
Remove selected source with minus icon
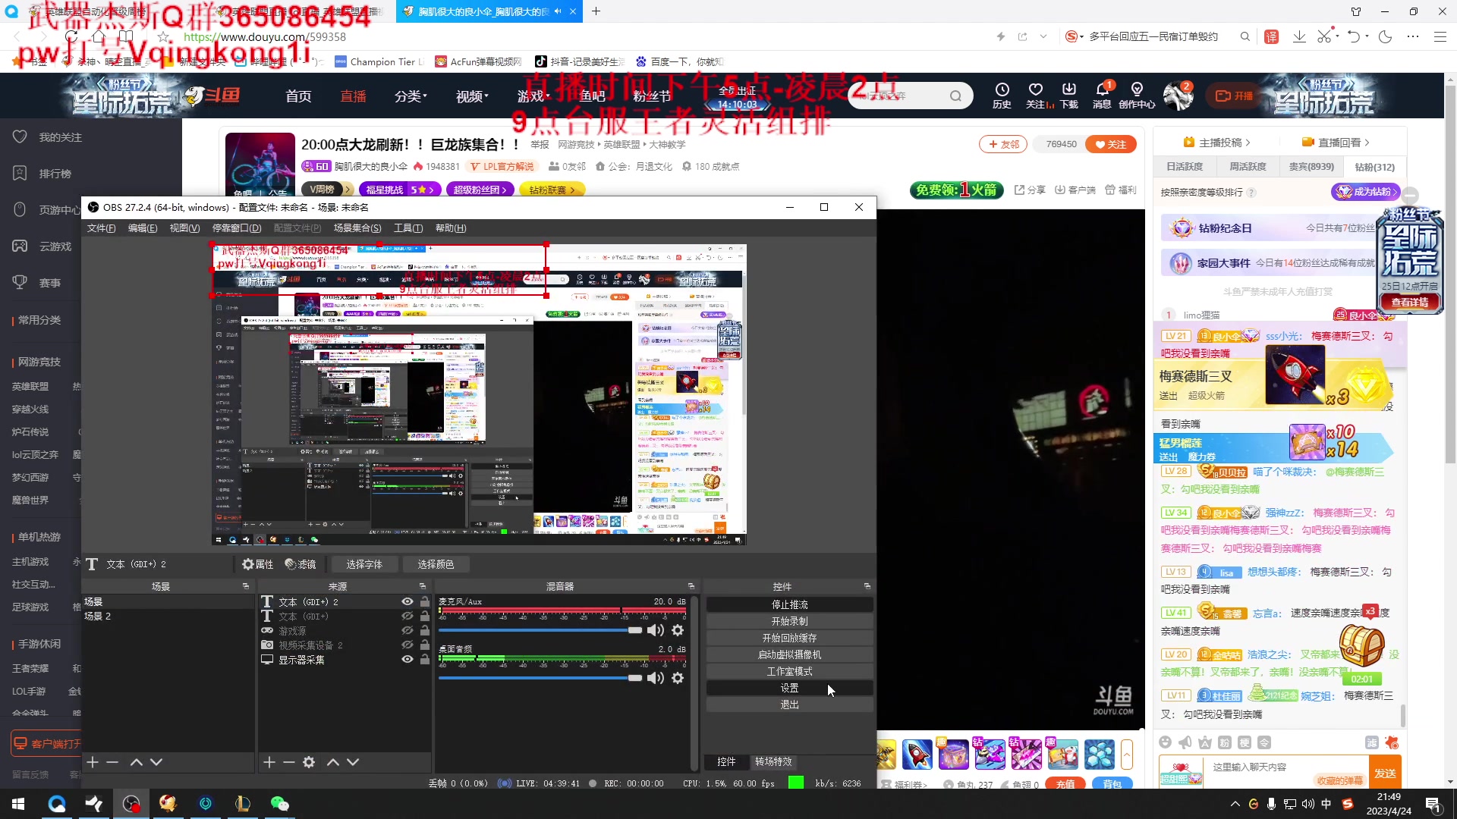(x=288, y=762)
